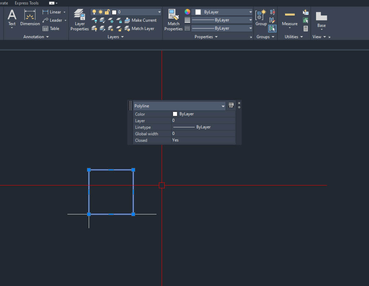This screenshot has height=286, width=369.
Task: Click the layer Unlock icon
Action: coord(119,28)
